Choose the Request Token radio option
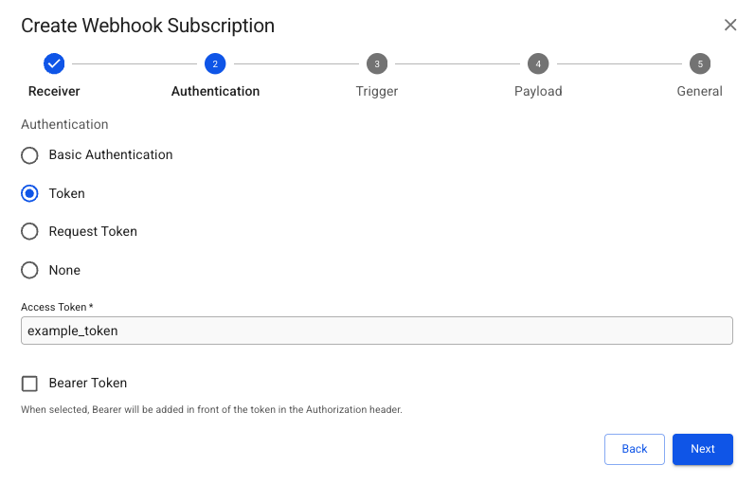The width and height of the screenshot is (755, 483). point(30,232)
